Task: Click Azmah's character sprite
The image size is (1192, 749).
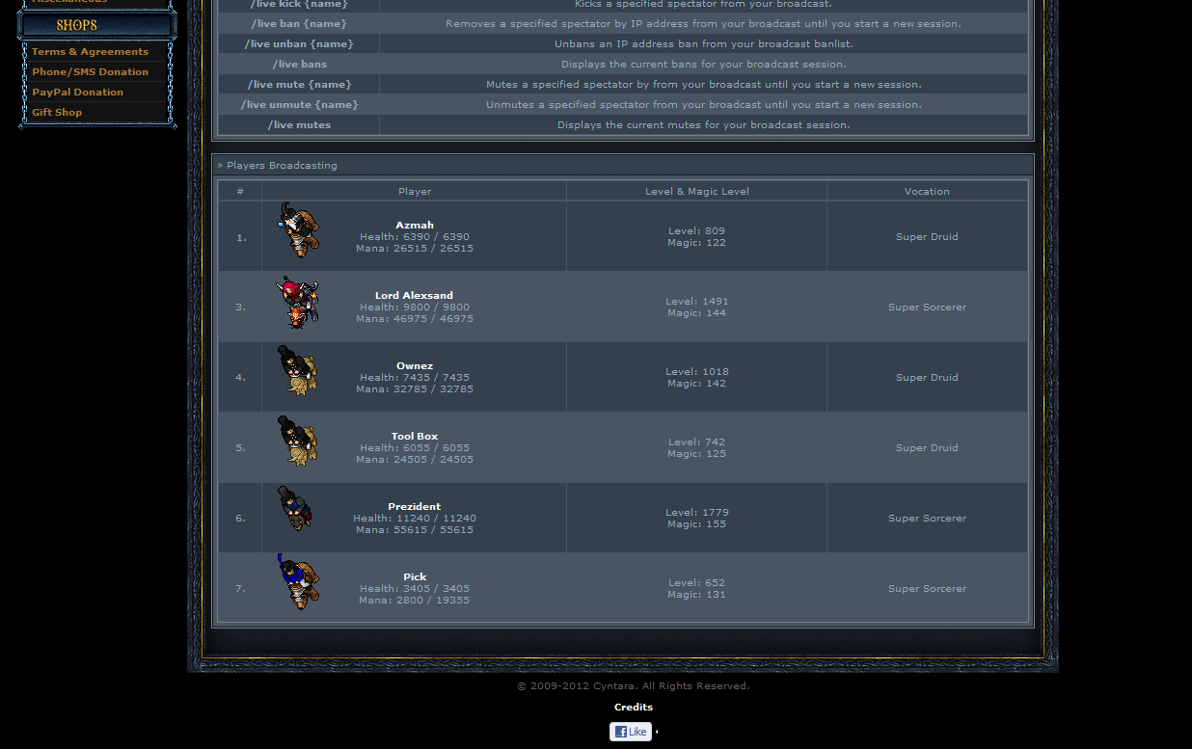Action: pos(299,230)
